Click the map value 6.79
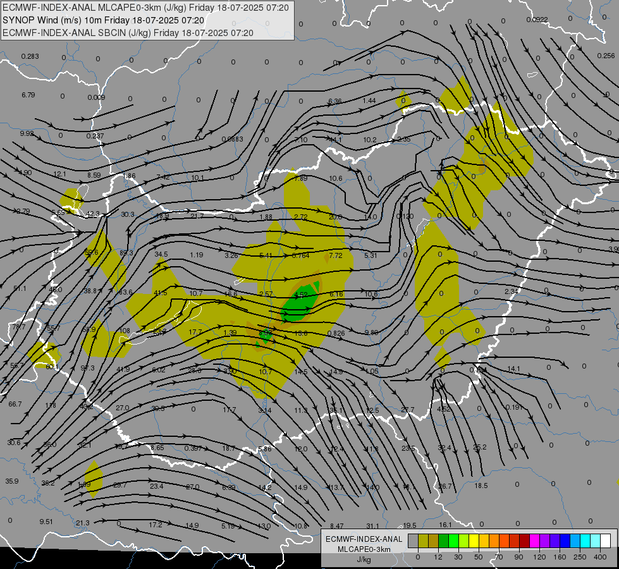 tap(28, 95)
